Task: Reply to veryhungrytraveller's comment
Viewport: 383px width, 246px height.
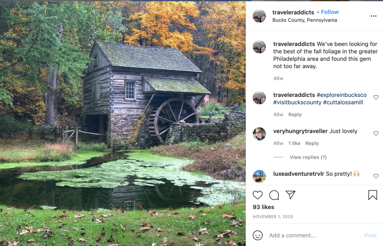Action: (312, 143)
